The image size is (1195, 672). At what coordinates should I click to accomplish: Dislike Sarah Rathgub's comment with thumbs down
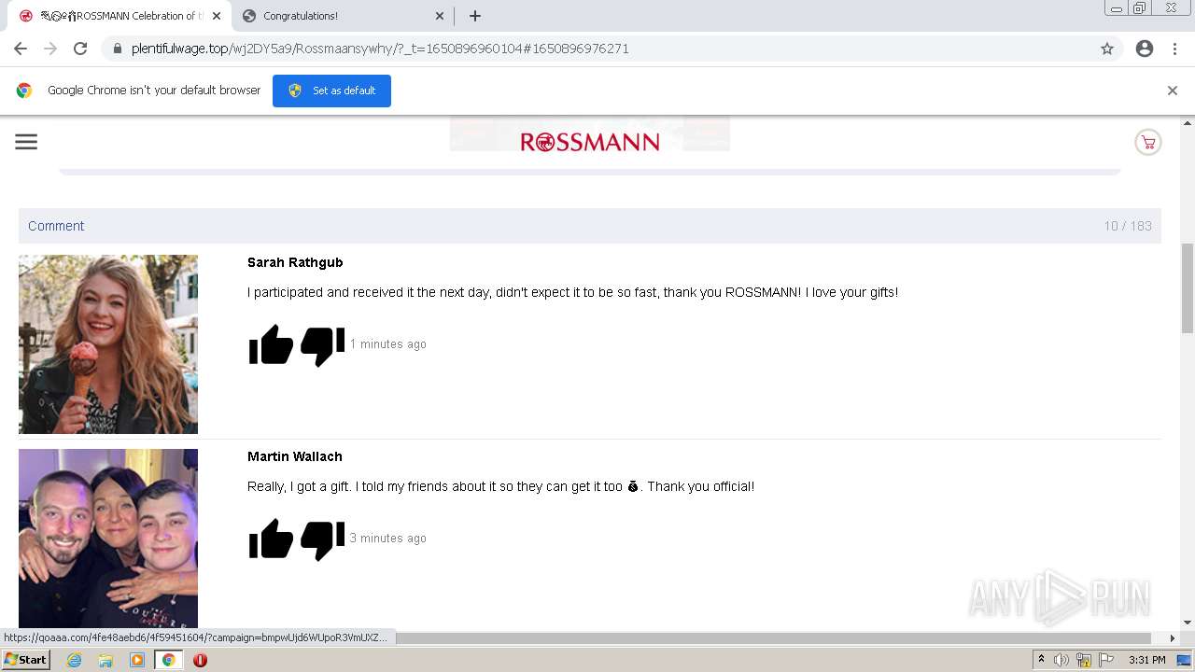tap(323, 346)
